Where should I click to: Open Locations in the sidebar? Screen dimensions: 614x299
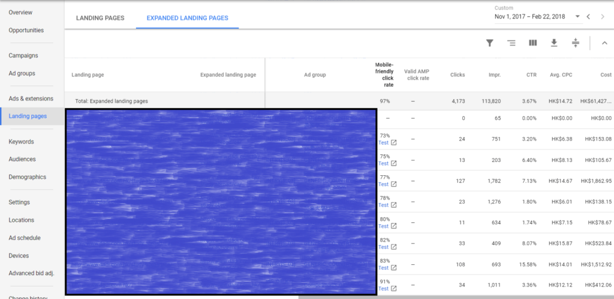(22, 220)
